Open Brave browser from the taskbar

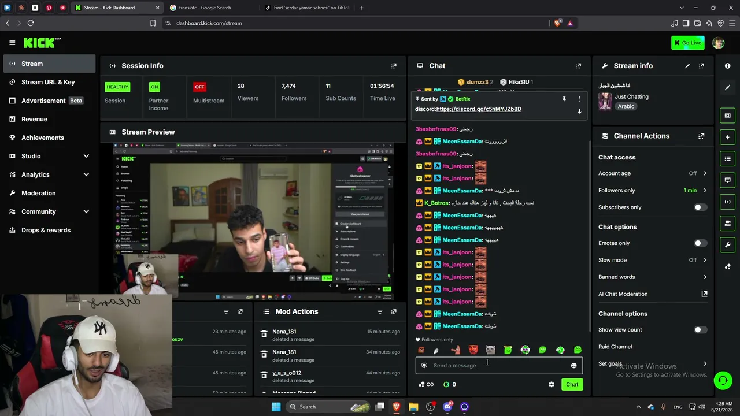396,407
